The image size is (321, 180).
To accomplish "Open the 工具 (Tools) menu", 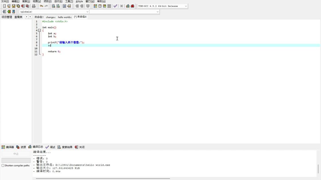I will coord(69,1).
